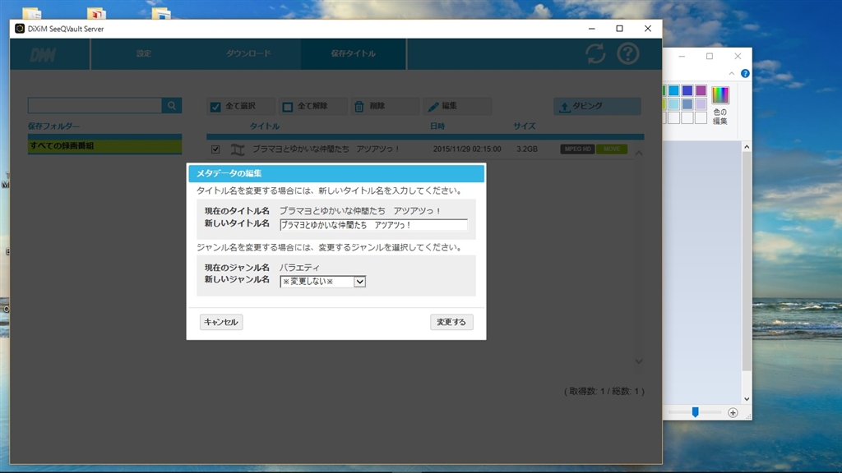Open the 新しいジャンル名 dropdown
This screenshot has width=842, height=473.
[322, 282]
